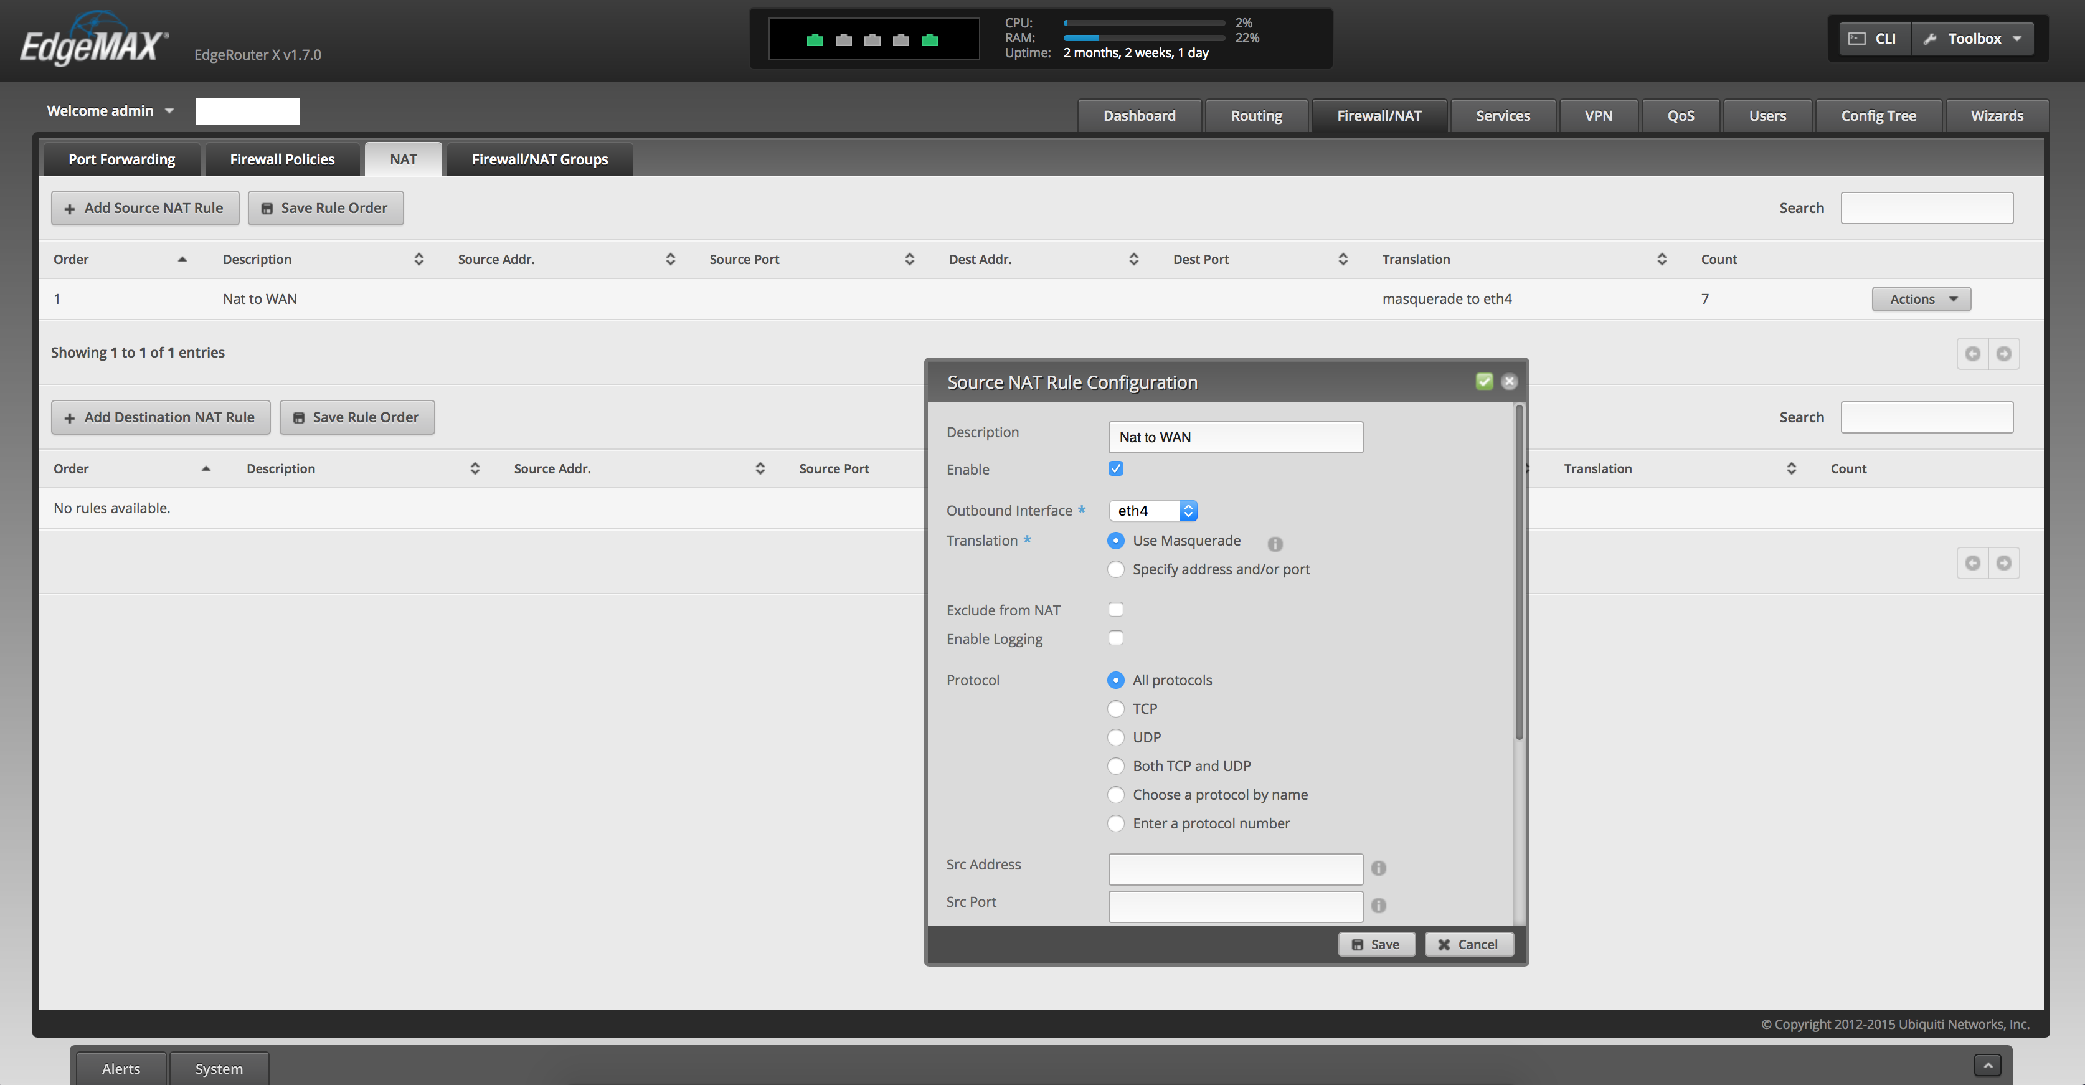Viewport: 2085px width, 1085px height.
Task: Select Both TCP and UDP
Action: 1115,766
